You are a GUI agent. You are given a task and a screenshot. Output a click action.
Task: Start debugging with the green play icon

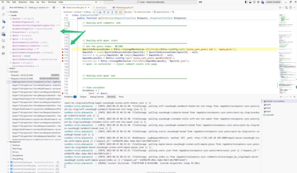pyautogui.click(x=26, y=8)
